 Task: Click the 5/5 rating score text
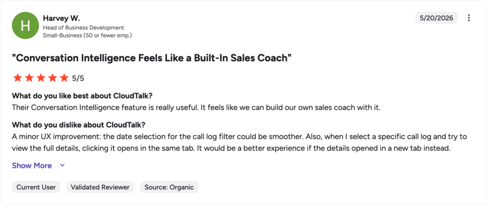78,78
